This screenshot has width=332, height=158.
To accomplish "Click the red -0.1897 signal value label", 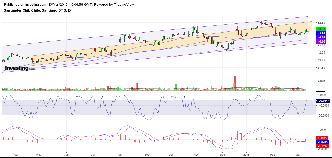I will click(322, 146).
